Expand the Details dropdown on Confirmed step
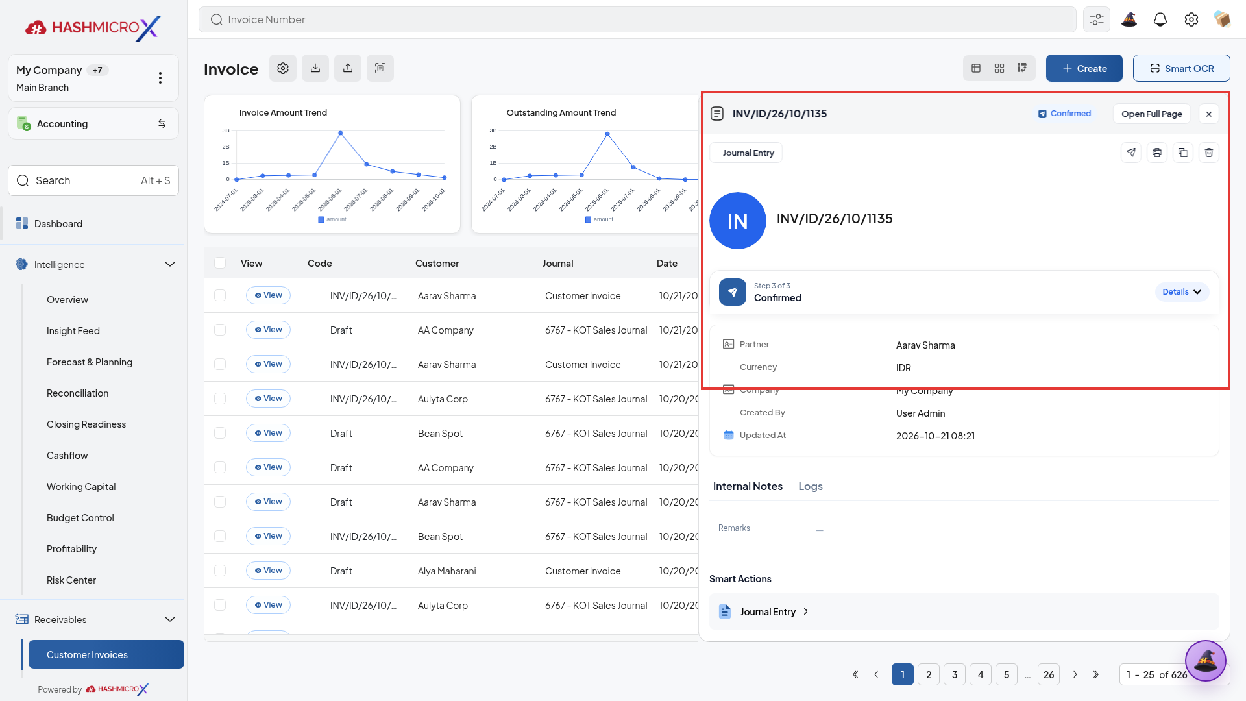 [1182, 292]
